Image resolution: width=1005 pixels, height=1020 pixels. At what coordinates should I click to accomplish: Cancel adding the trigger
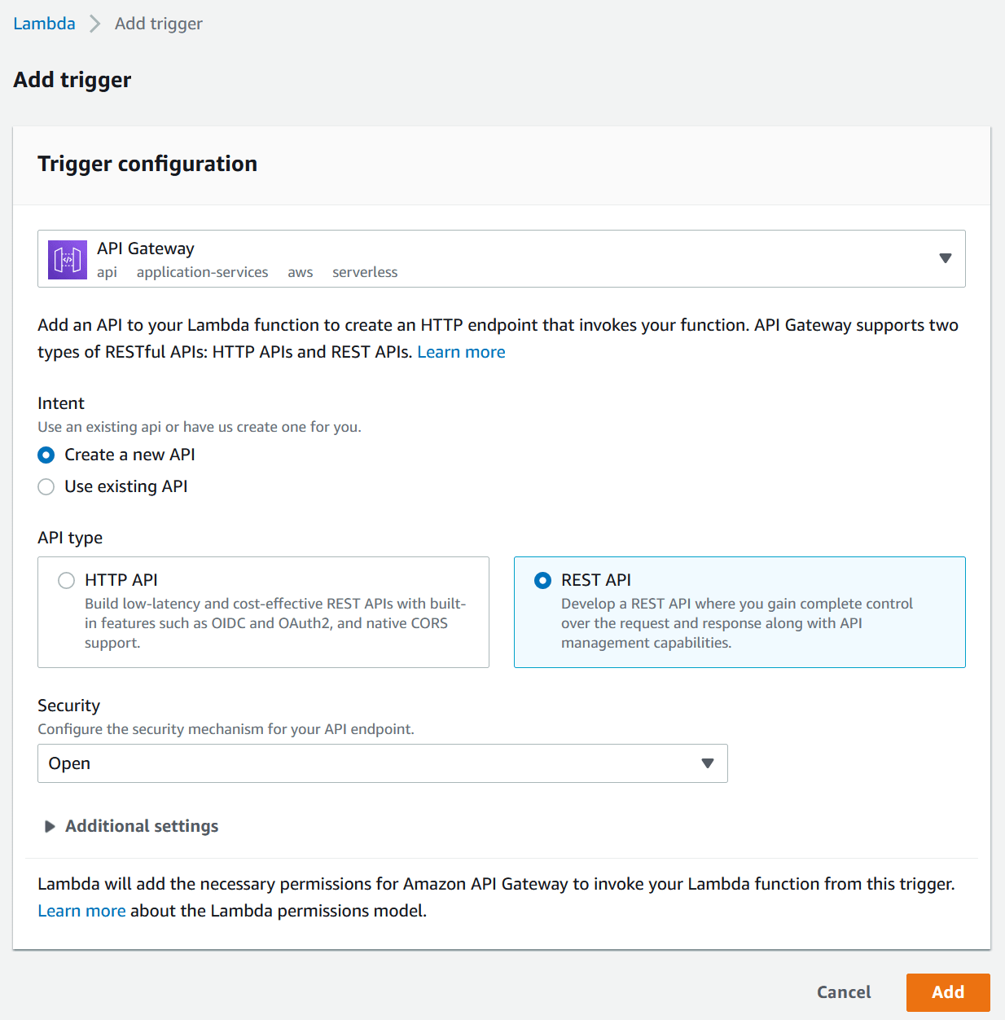click(x=843, y=992)
